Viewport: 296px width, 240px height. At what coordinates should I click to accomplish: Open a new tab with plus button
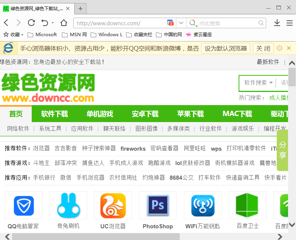click(80, 9)
